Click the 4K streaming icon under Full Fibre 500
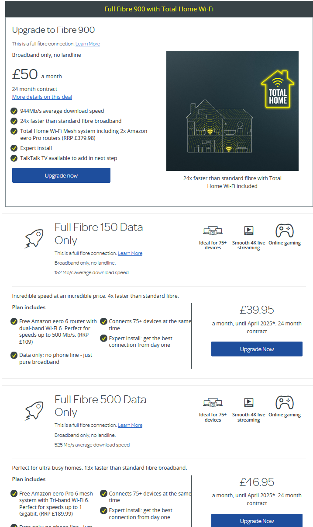 tap(249, 401)
